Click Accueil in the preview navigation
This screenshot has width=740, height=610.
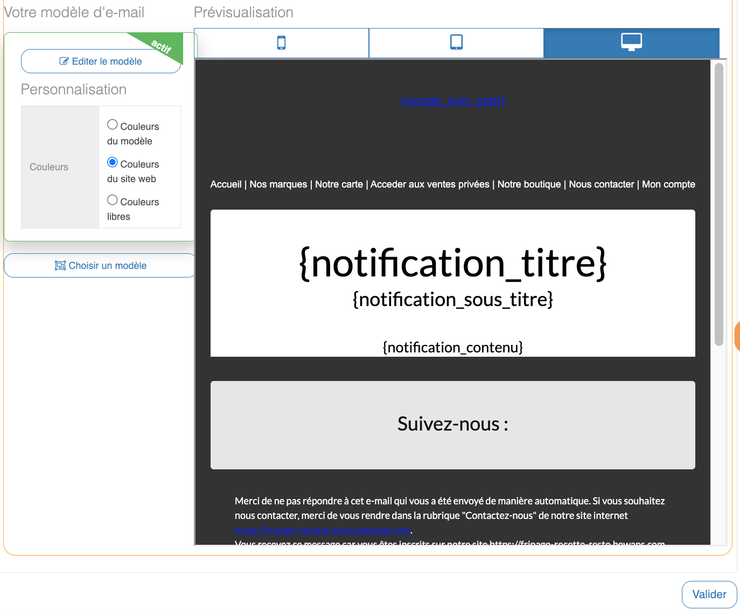tap(226, 184)
